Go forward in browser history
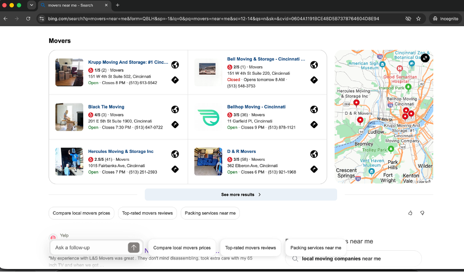This screenshot has height=272, width=464. tap(17, 19)
